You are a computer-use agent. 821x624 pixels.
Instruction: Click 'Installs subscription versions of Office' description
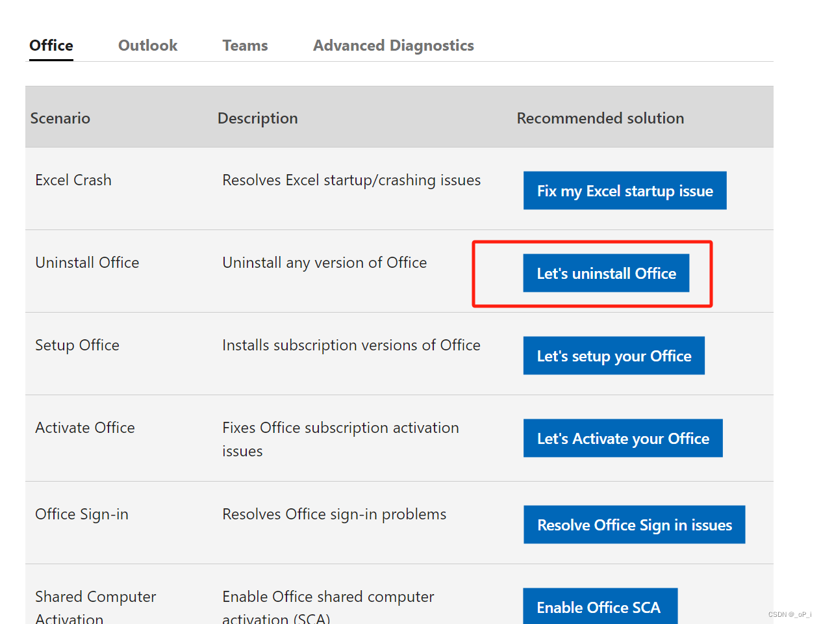tap(351, 345)
